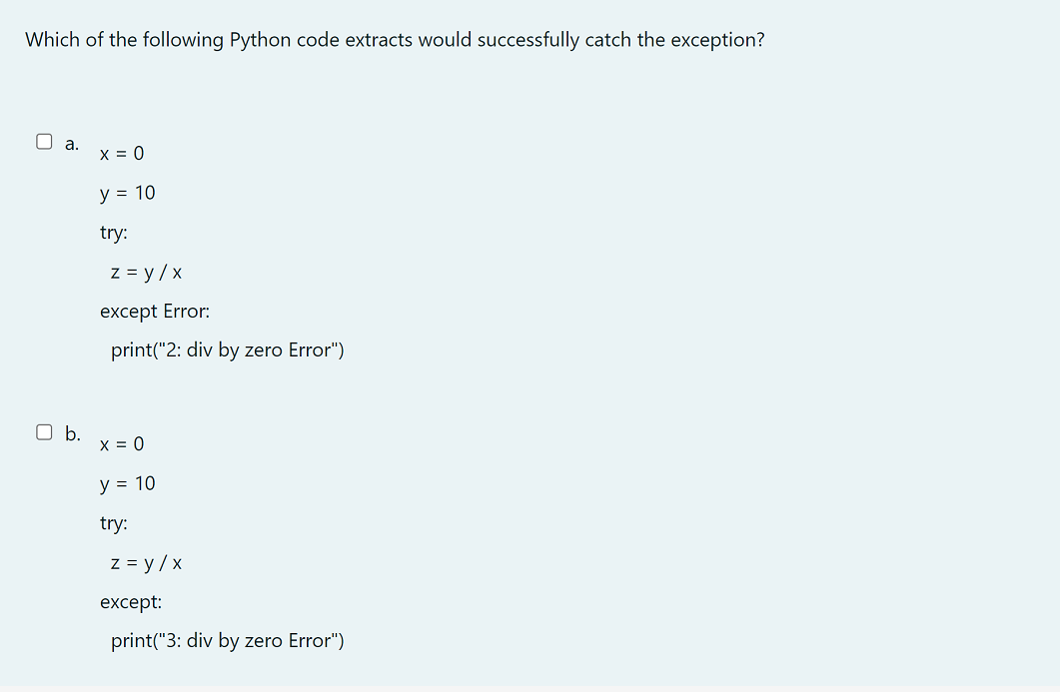
Task: Click 'z = y / x' in option b
Action: (146, 563)
